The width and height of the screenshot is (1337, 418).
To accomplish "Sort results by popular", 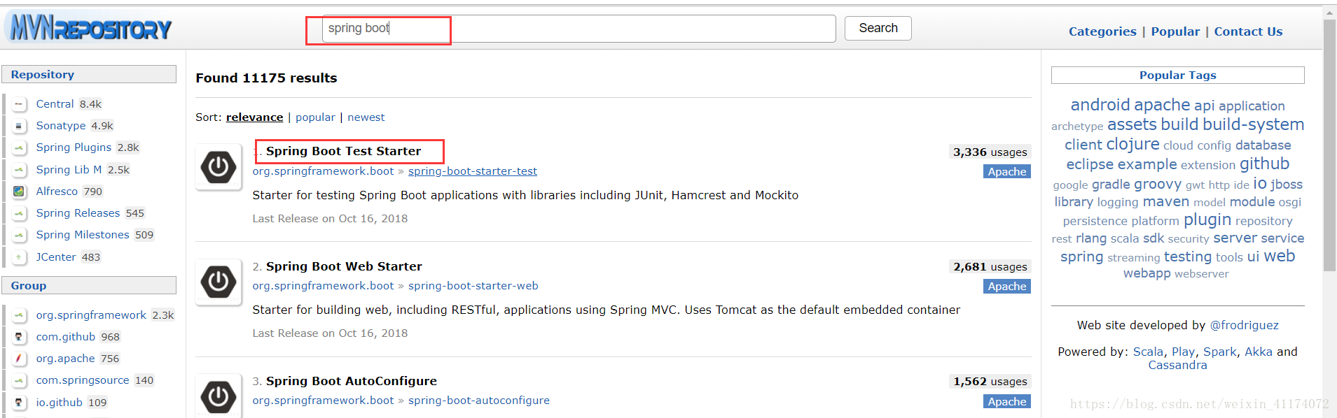I will [315, 117].
